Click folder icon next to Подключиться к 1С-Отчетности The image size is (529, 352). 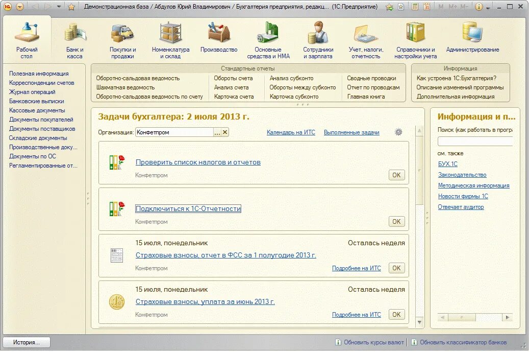[x=117, y=209]
